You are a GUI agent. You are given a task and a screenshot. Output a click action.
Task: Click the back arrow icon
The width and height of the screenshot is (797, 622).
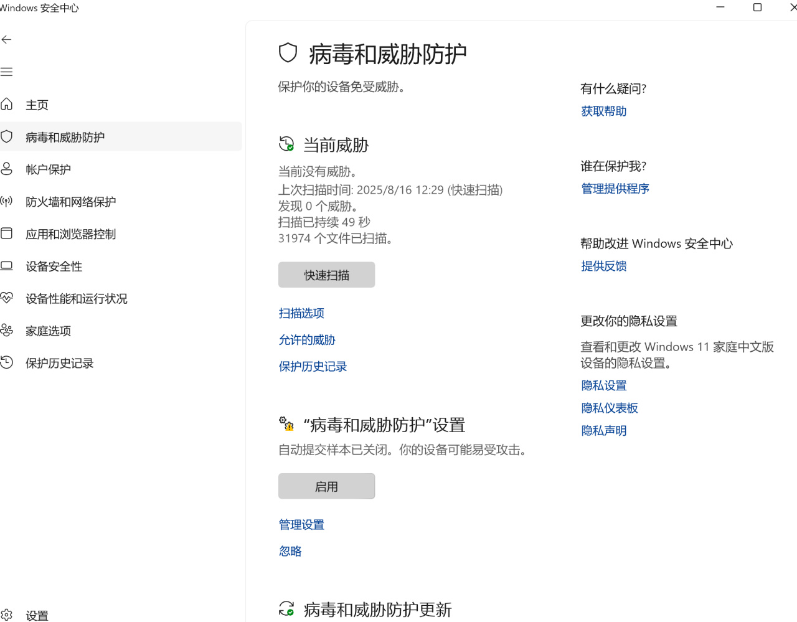tap(7, 40)
